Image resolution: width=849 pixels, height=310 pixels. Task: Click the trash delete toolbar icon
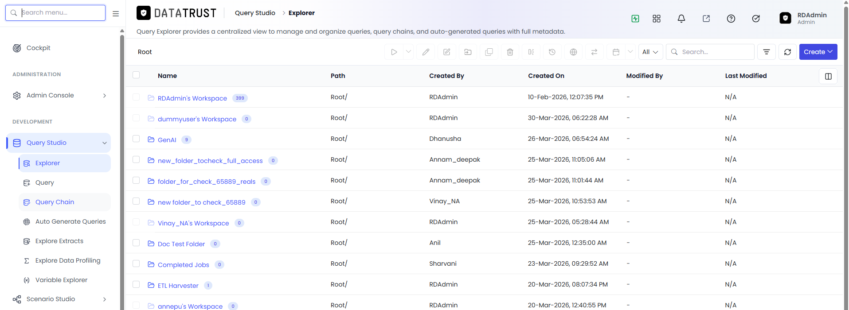tap(510, 52)
